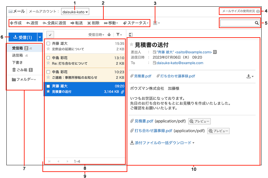Click 見積書.pdf (application/pdf) link in body

tap(144, 121)
